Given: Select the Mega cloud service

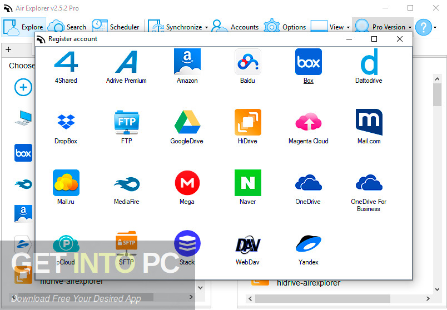Looking at the screenshot, I should point(187,187).
